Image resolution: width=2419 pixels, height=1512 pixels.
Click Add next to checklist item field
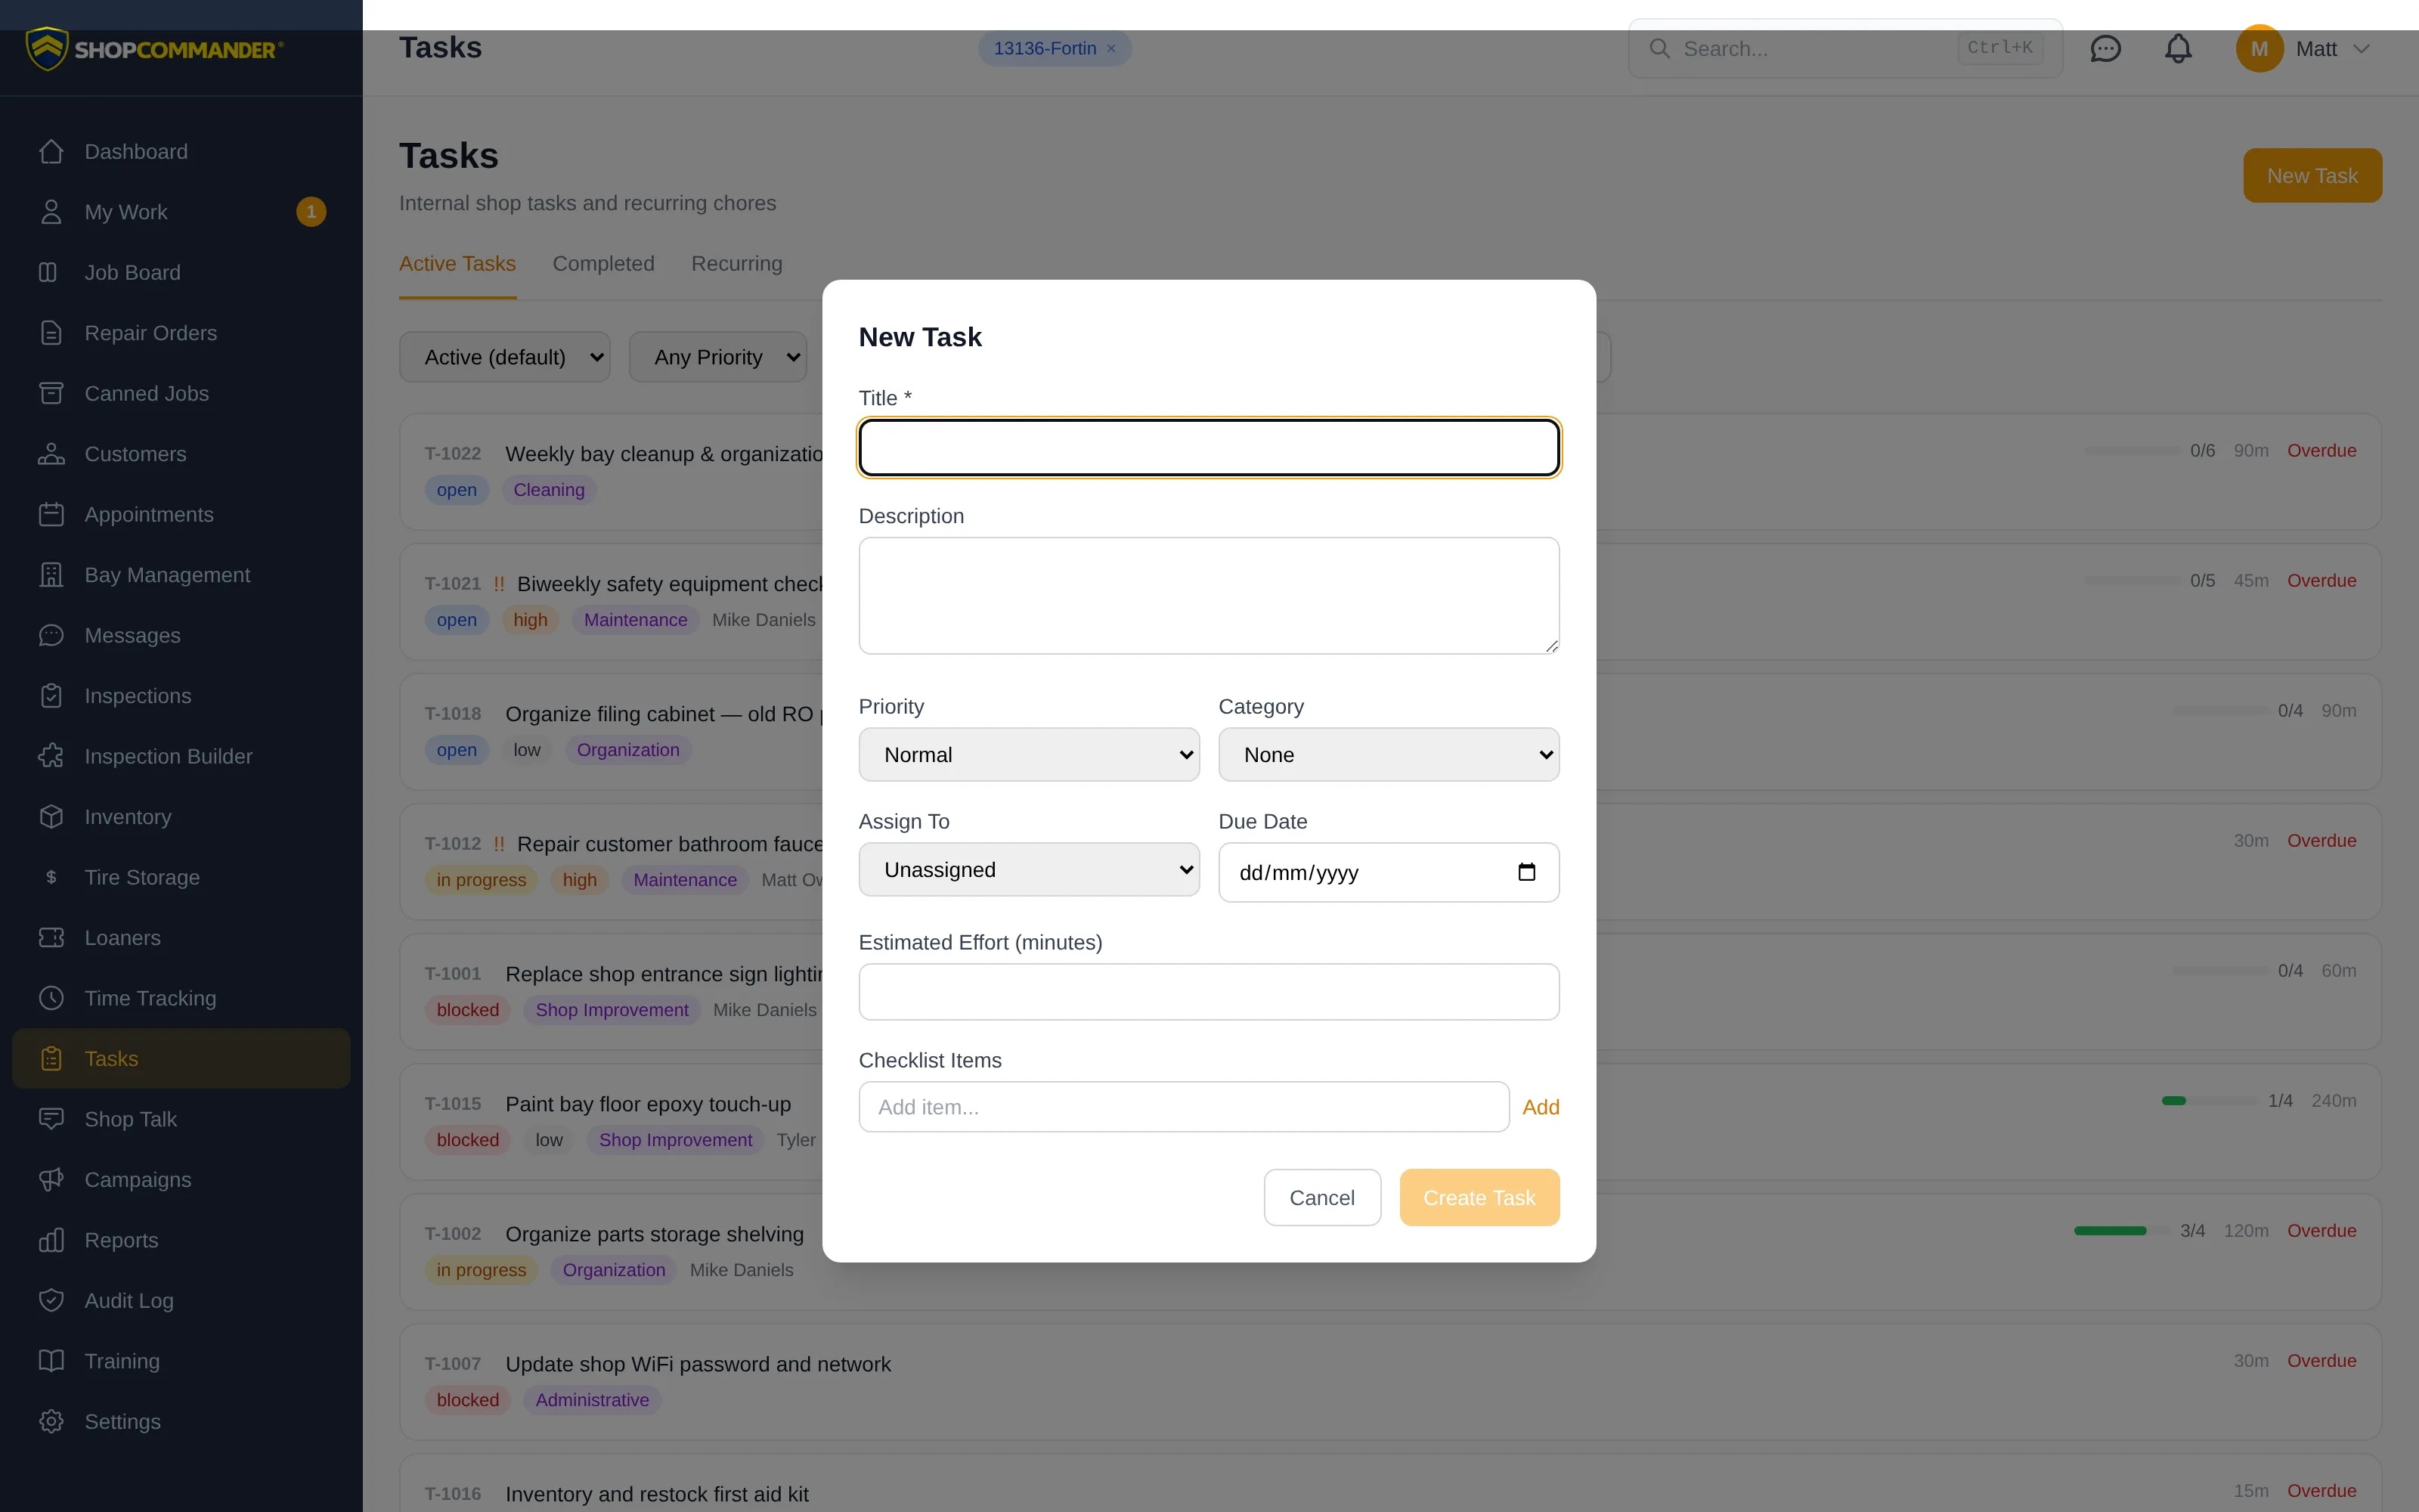[1541, 1107]
